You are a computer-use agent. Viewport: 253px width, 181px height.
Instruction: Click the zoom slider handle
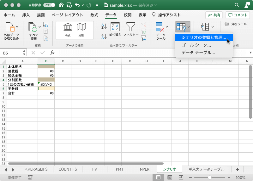(x=210, y=178)
